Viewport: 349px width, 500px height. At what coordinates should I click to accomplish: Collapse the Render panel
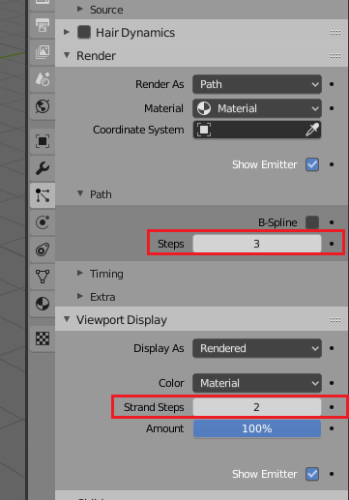(67, 55)
